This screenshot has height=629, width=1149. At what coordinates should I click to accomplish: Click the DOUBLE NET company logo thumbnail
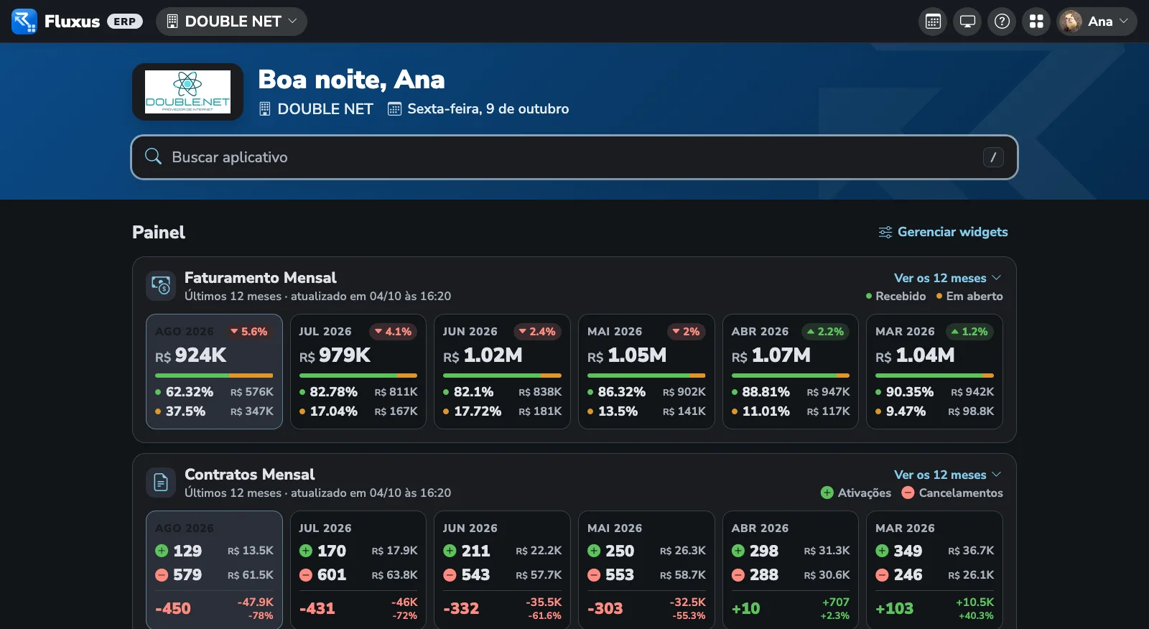click(187, 92)
